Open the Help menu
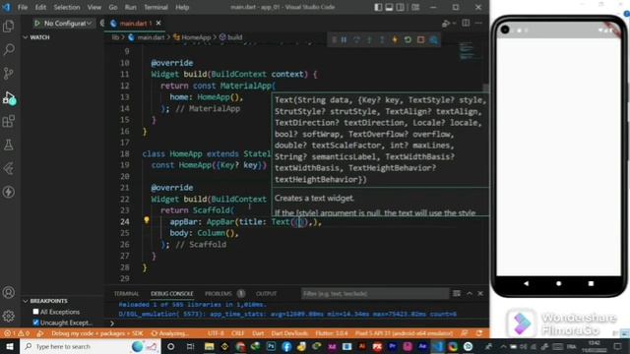This screenshot has width=630, height=354. point(182,7)
